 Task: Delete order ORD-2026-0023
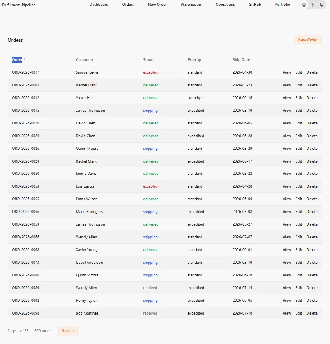tap(312, 136)
